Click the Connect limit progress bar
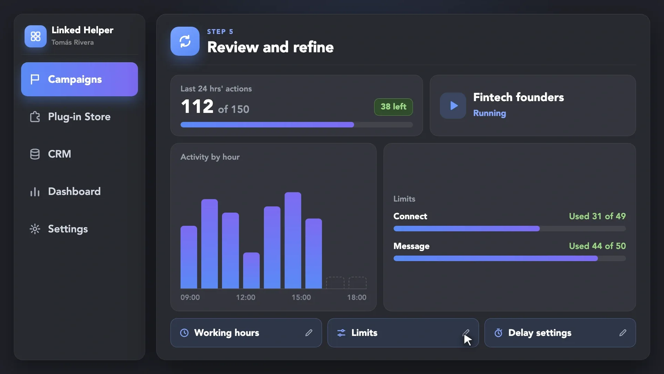Viewport: 664px width, 374px height. click(509, 229)
